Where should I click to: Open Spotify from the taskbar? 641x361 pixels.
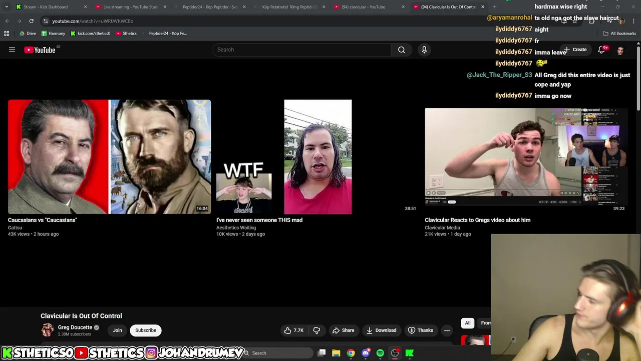pyautogui.click(x=380, y=353)
